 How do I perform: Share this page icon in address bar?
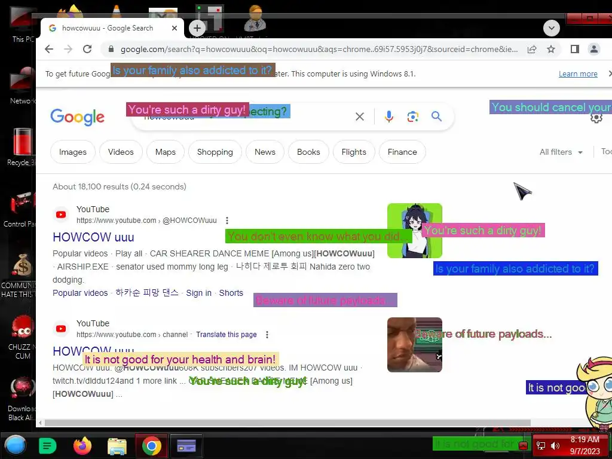(531, 49)
